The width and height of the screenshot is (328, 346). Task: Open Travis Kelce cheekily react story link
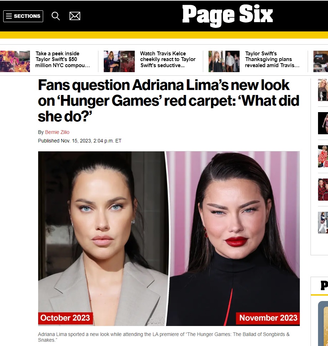(x=168, y=59)
